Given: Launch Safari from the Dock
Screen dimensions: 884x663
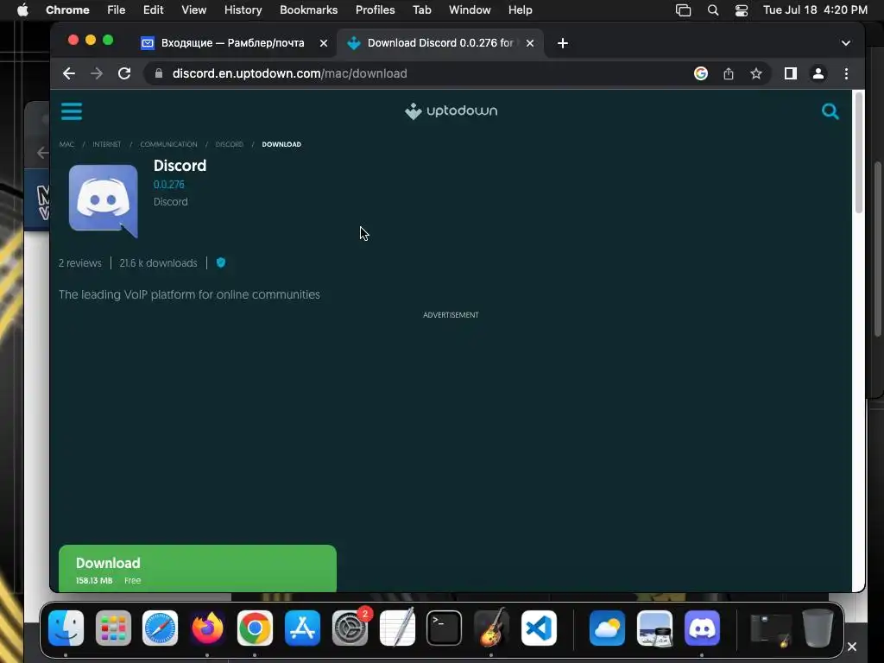Looking at the screenshot, I should (x=160, y=628).
